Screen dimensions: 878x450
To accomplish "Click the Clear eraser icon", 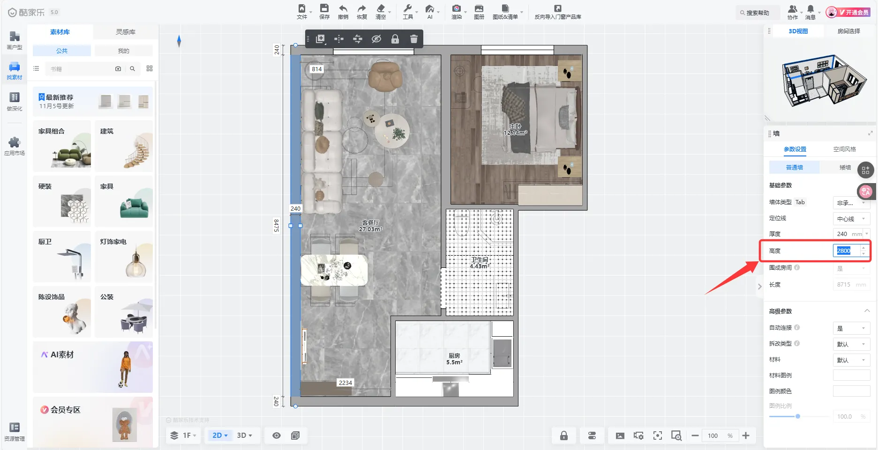I will [381, 11].
